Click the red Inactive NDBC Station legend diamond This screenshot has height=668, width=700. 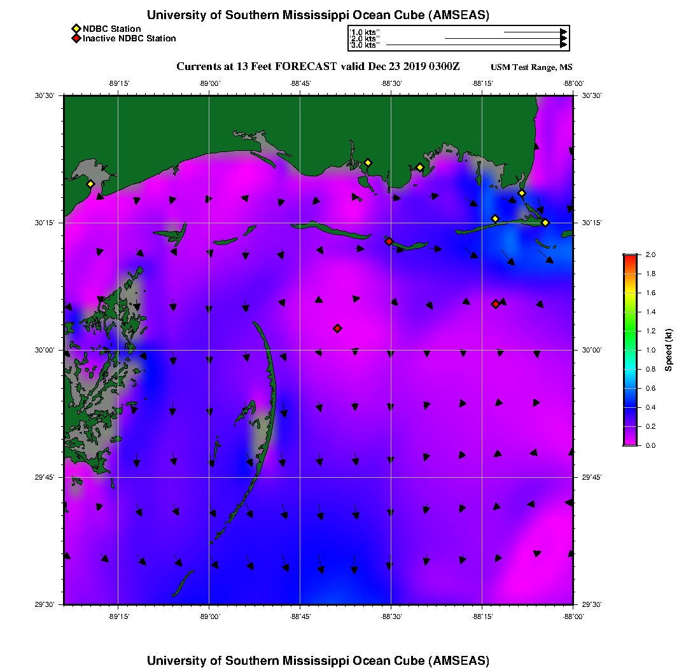point(76,38)
